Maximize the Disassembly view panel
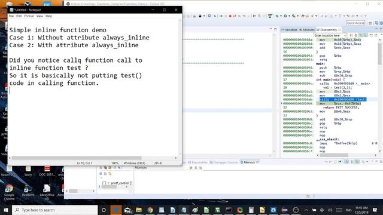The height and width of the screenshot is (215, 383). pyautogui.click(x=381, y=29)
